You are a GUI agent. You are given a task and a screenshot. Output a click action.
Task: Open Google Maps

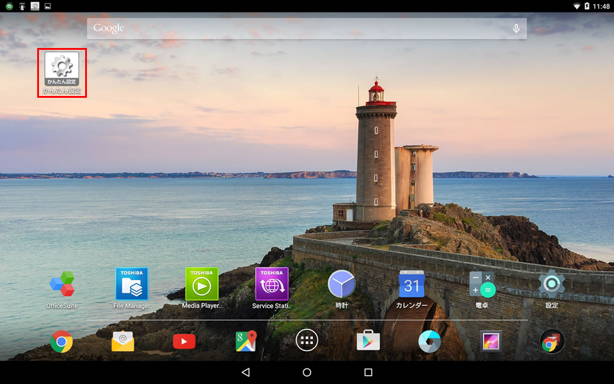pyautogui.click(x=246, y=341)
